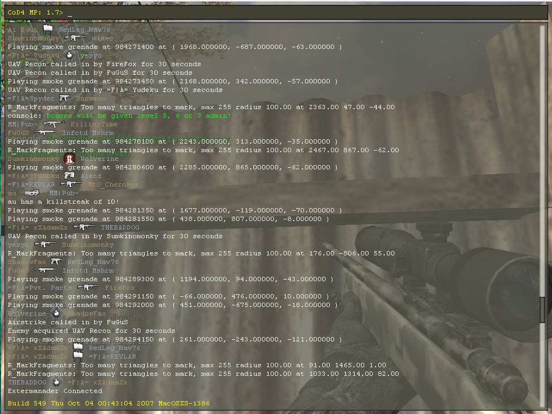The width and height of the screenshot is (552, 414).
Task: Click R_MarkFragments line ending 2467.00 867.00 -62.00
Action: coord(203,150)
